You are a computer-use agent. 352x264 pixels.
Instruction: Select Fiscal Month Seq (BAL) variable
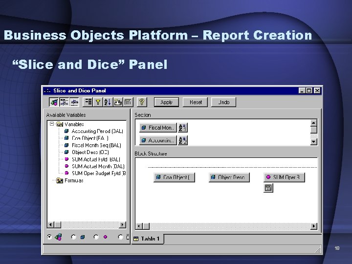point(96,145)
